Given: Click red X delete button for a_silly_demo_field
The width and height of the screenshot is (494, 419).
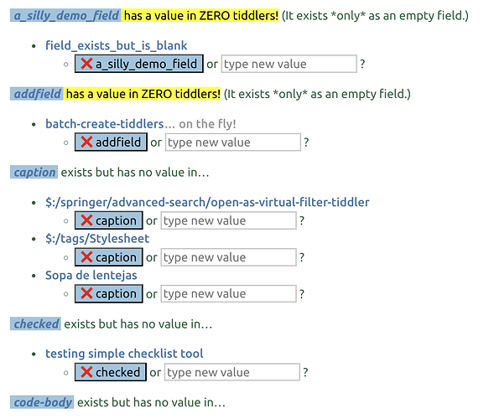Looking at the screenshot, I should (139, 64).
